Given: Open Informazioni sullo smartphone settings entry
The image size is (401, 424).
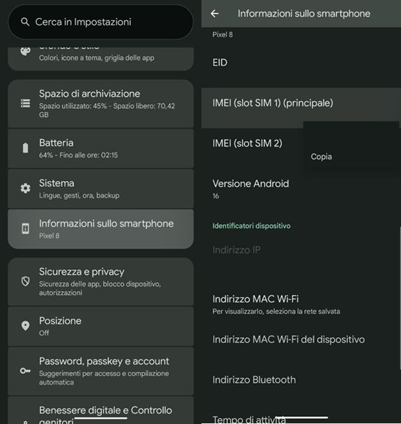Looking at the screenshot, I should point(106,228).
